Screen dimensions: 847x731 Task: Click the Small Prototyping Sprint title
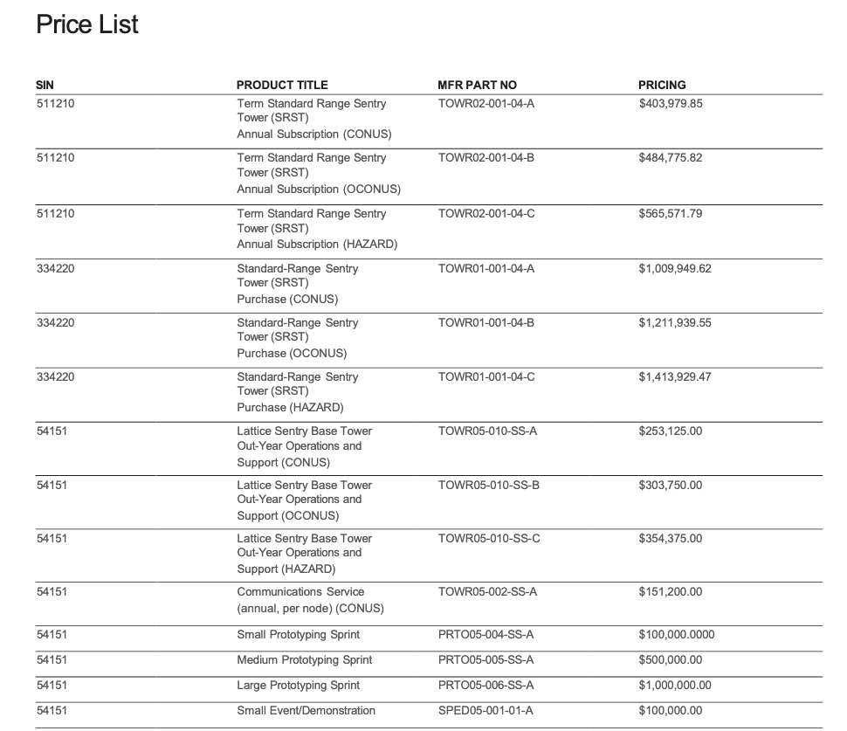coord(298,635)
